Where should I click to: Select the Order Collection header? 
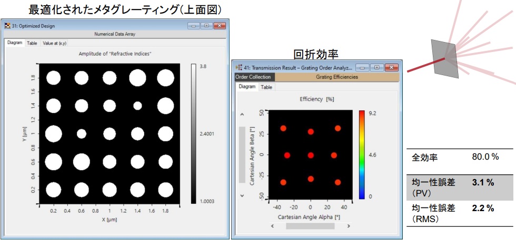click(x=253, y=77)
